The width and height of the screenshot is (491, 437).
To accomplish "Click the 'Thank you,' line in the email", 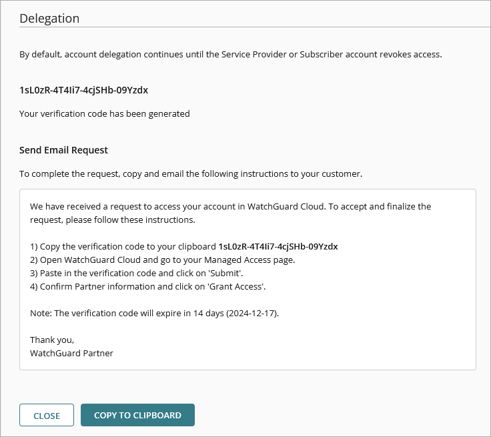I will click(52, 340).
